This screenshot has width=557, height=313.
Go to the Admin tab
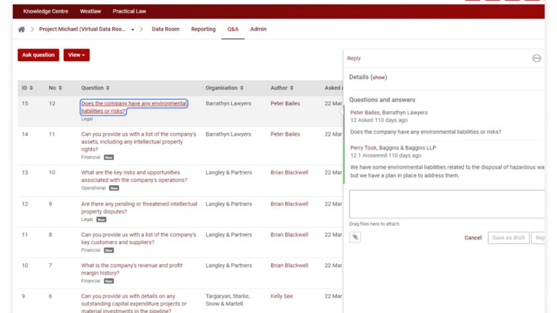(258, 29)
